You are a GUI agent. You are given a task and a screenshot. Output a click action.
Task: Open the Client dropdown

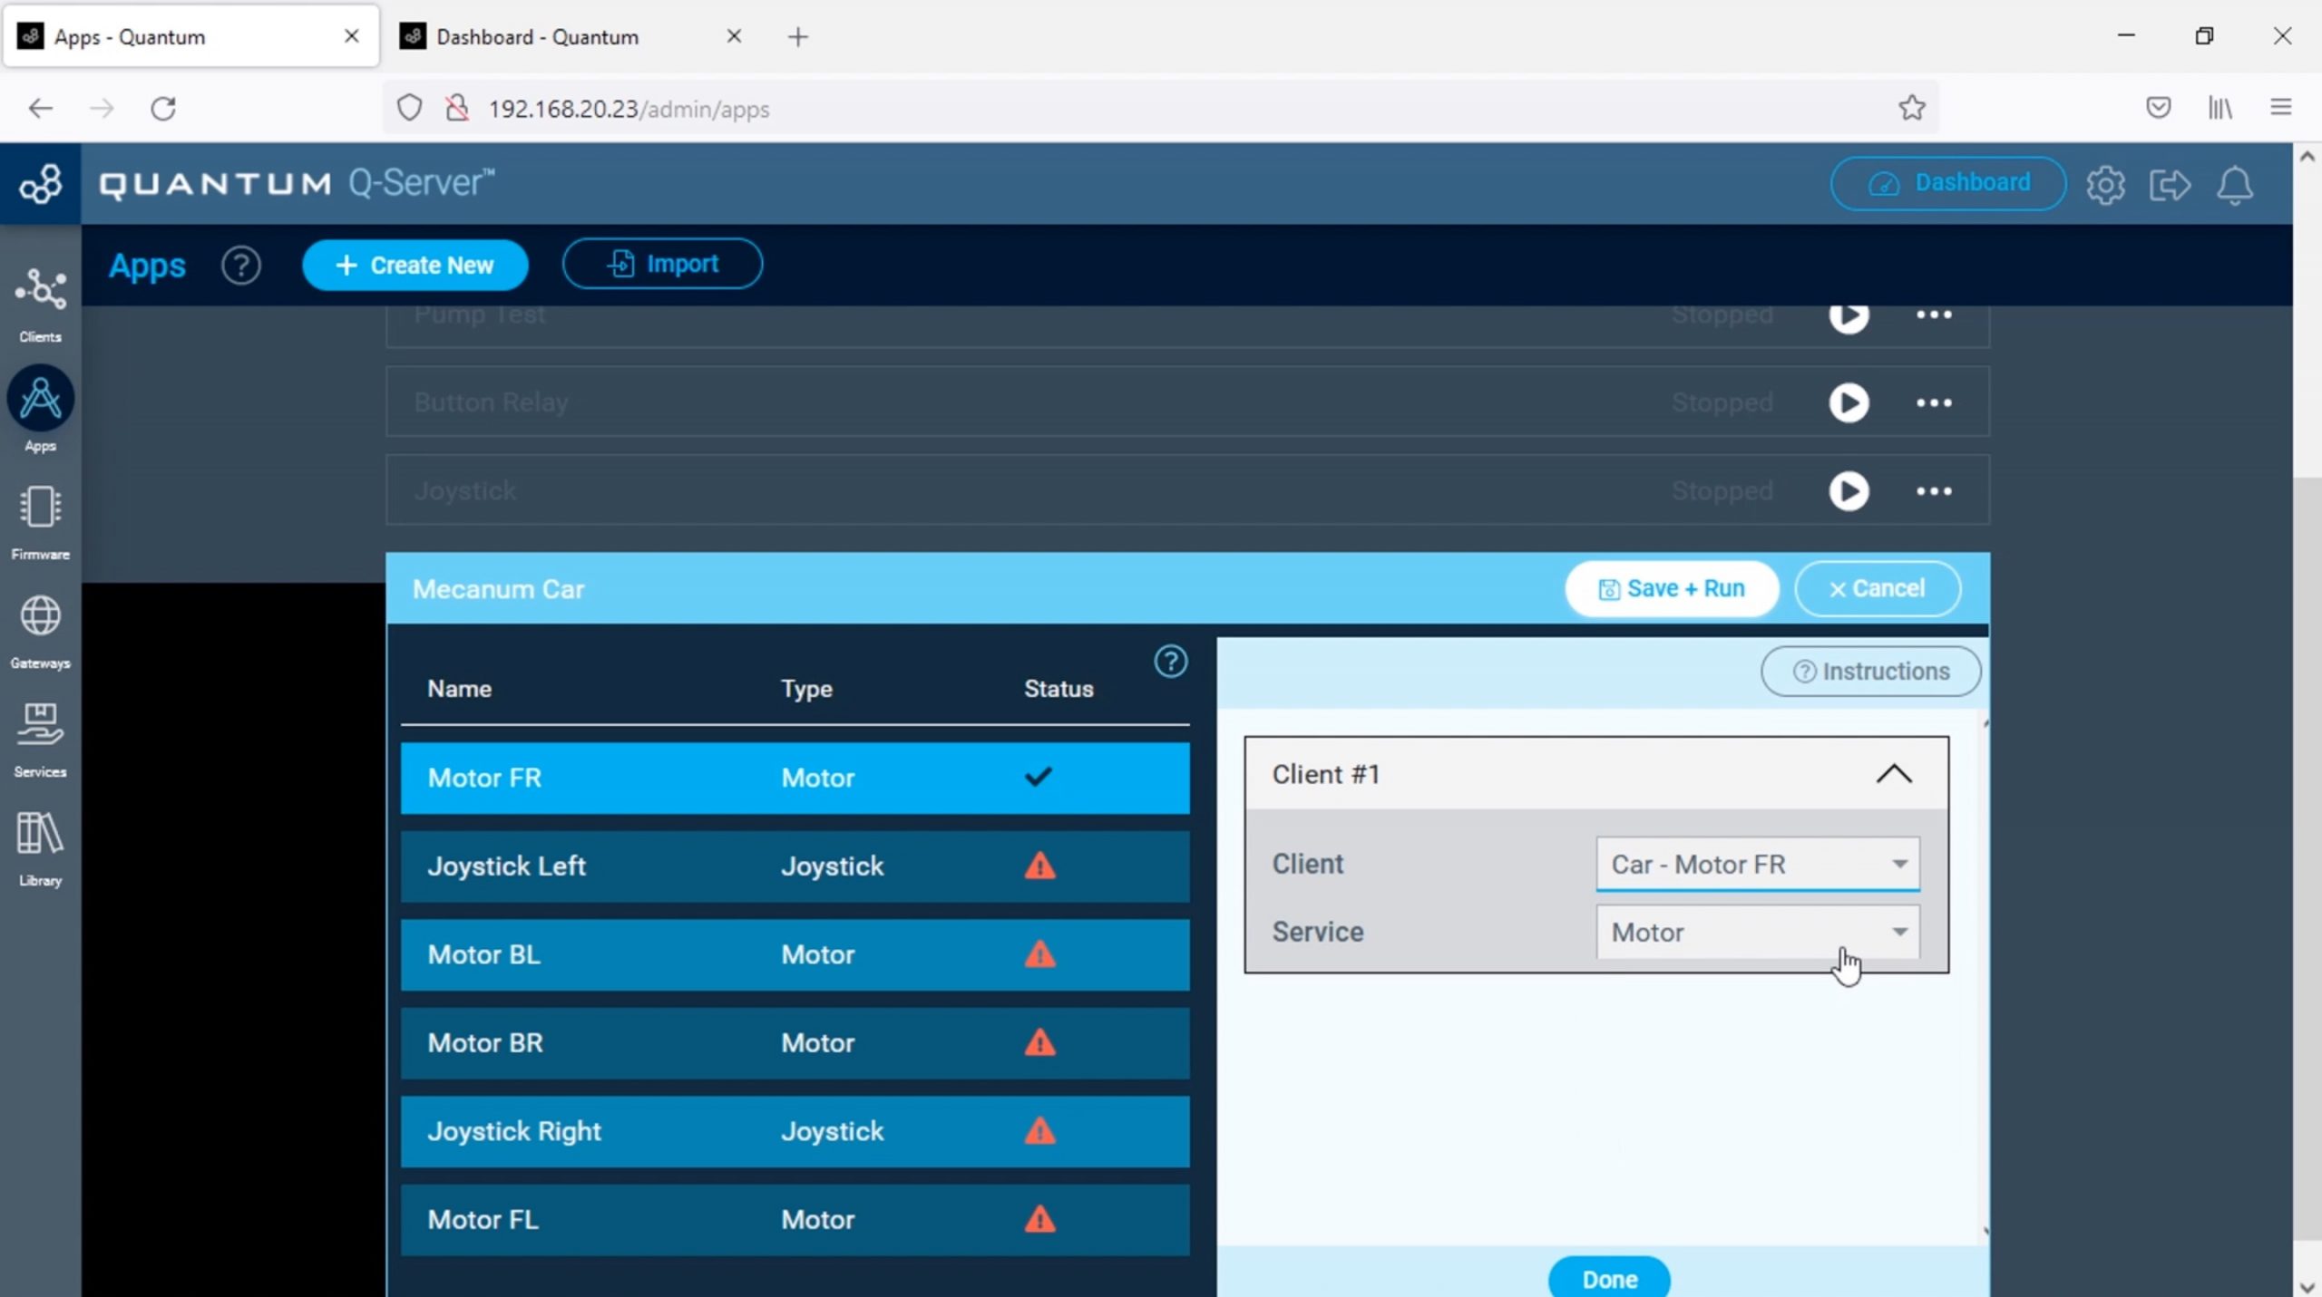point(1757,864)
